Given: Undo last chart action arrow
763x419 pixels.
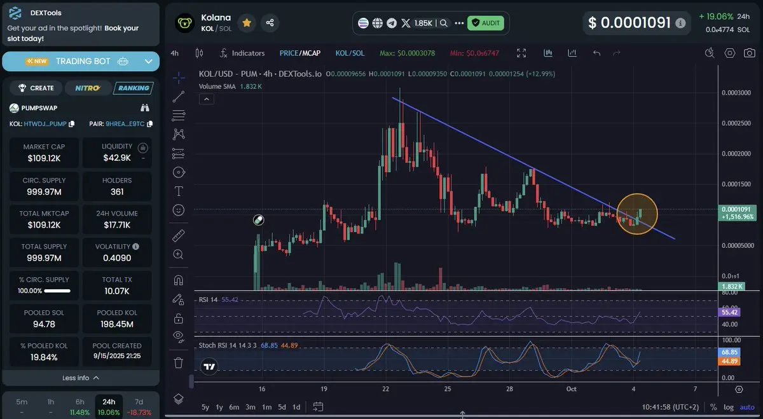Looking at the screenshot, I should click(x=596, y=53).
